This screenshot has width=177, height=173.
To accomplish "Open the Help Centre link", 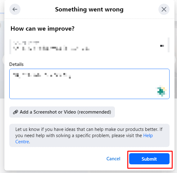I will click(84, 139).
